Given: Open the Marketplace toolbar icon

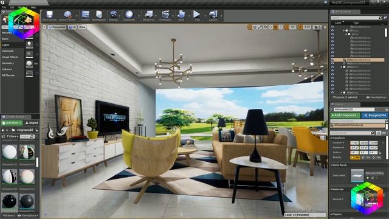Looking at the screenshot, I should [99, 16].
